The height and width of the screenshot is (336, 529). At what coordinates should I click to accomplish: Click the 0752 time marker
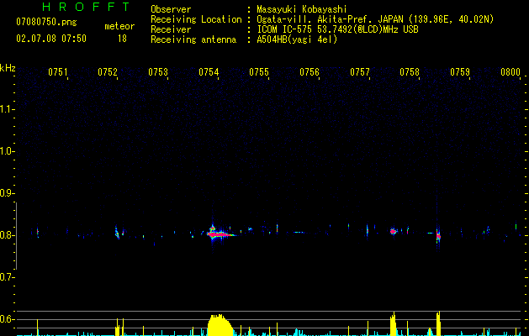[108, 72]
